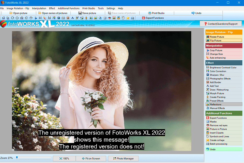Image resolution: width=244 pixels, height=163 pixels.
Task: Select Reflections in side panel
Action: (x=224, y=104)
